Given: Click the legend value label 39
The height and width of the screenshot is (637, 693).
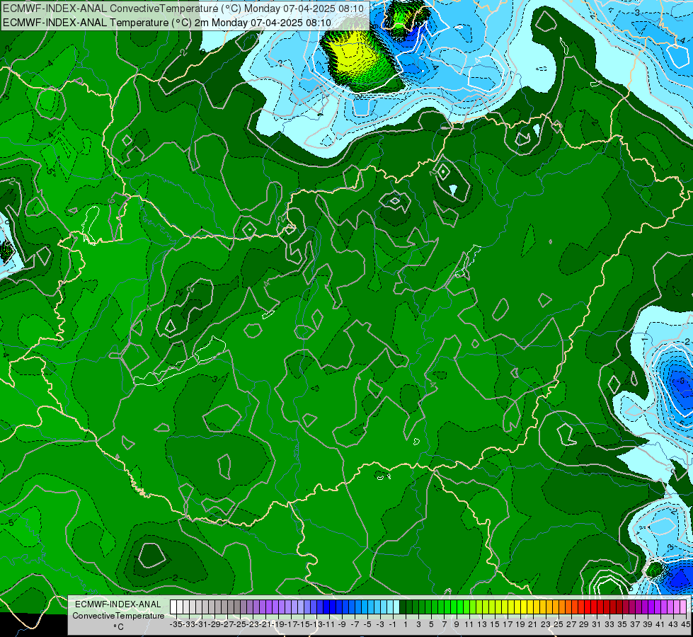Looking at the screenshot, I should [648, 624].
